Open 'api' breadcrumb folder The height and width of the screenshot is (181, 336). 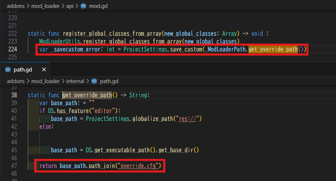[70, 6]
